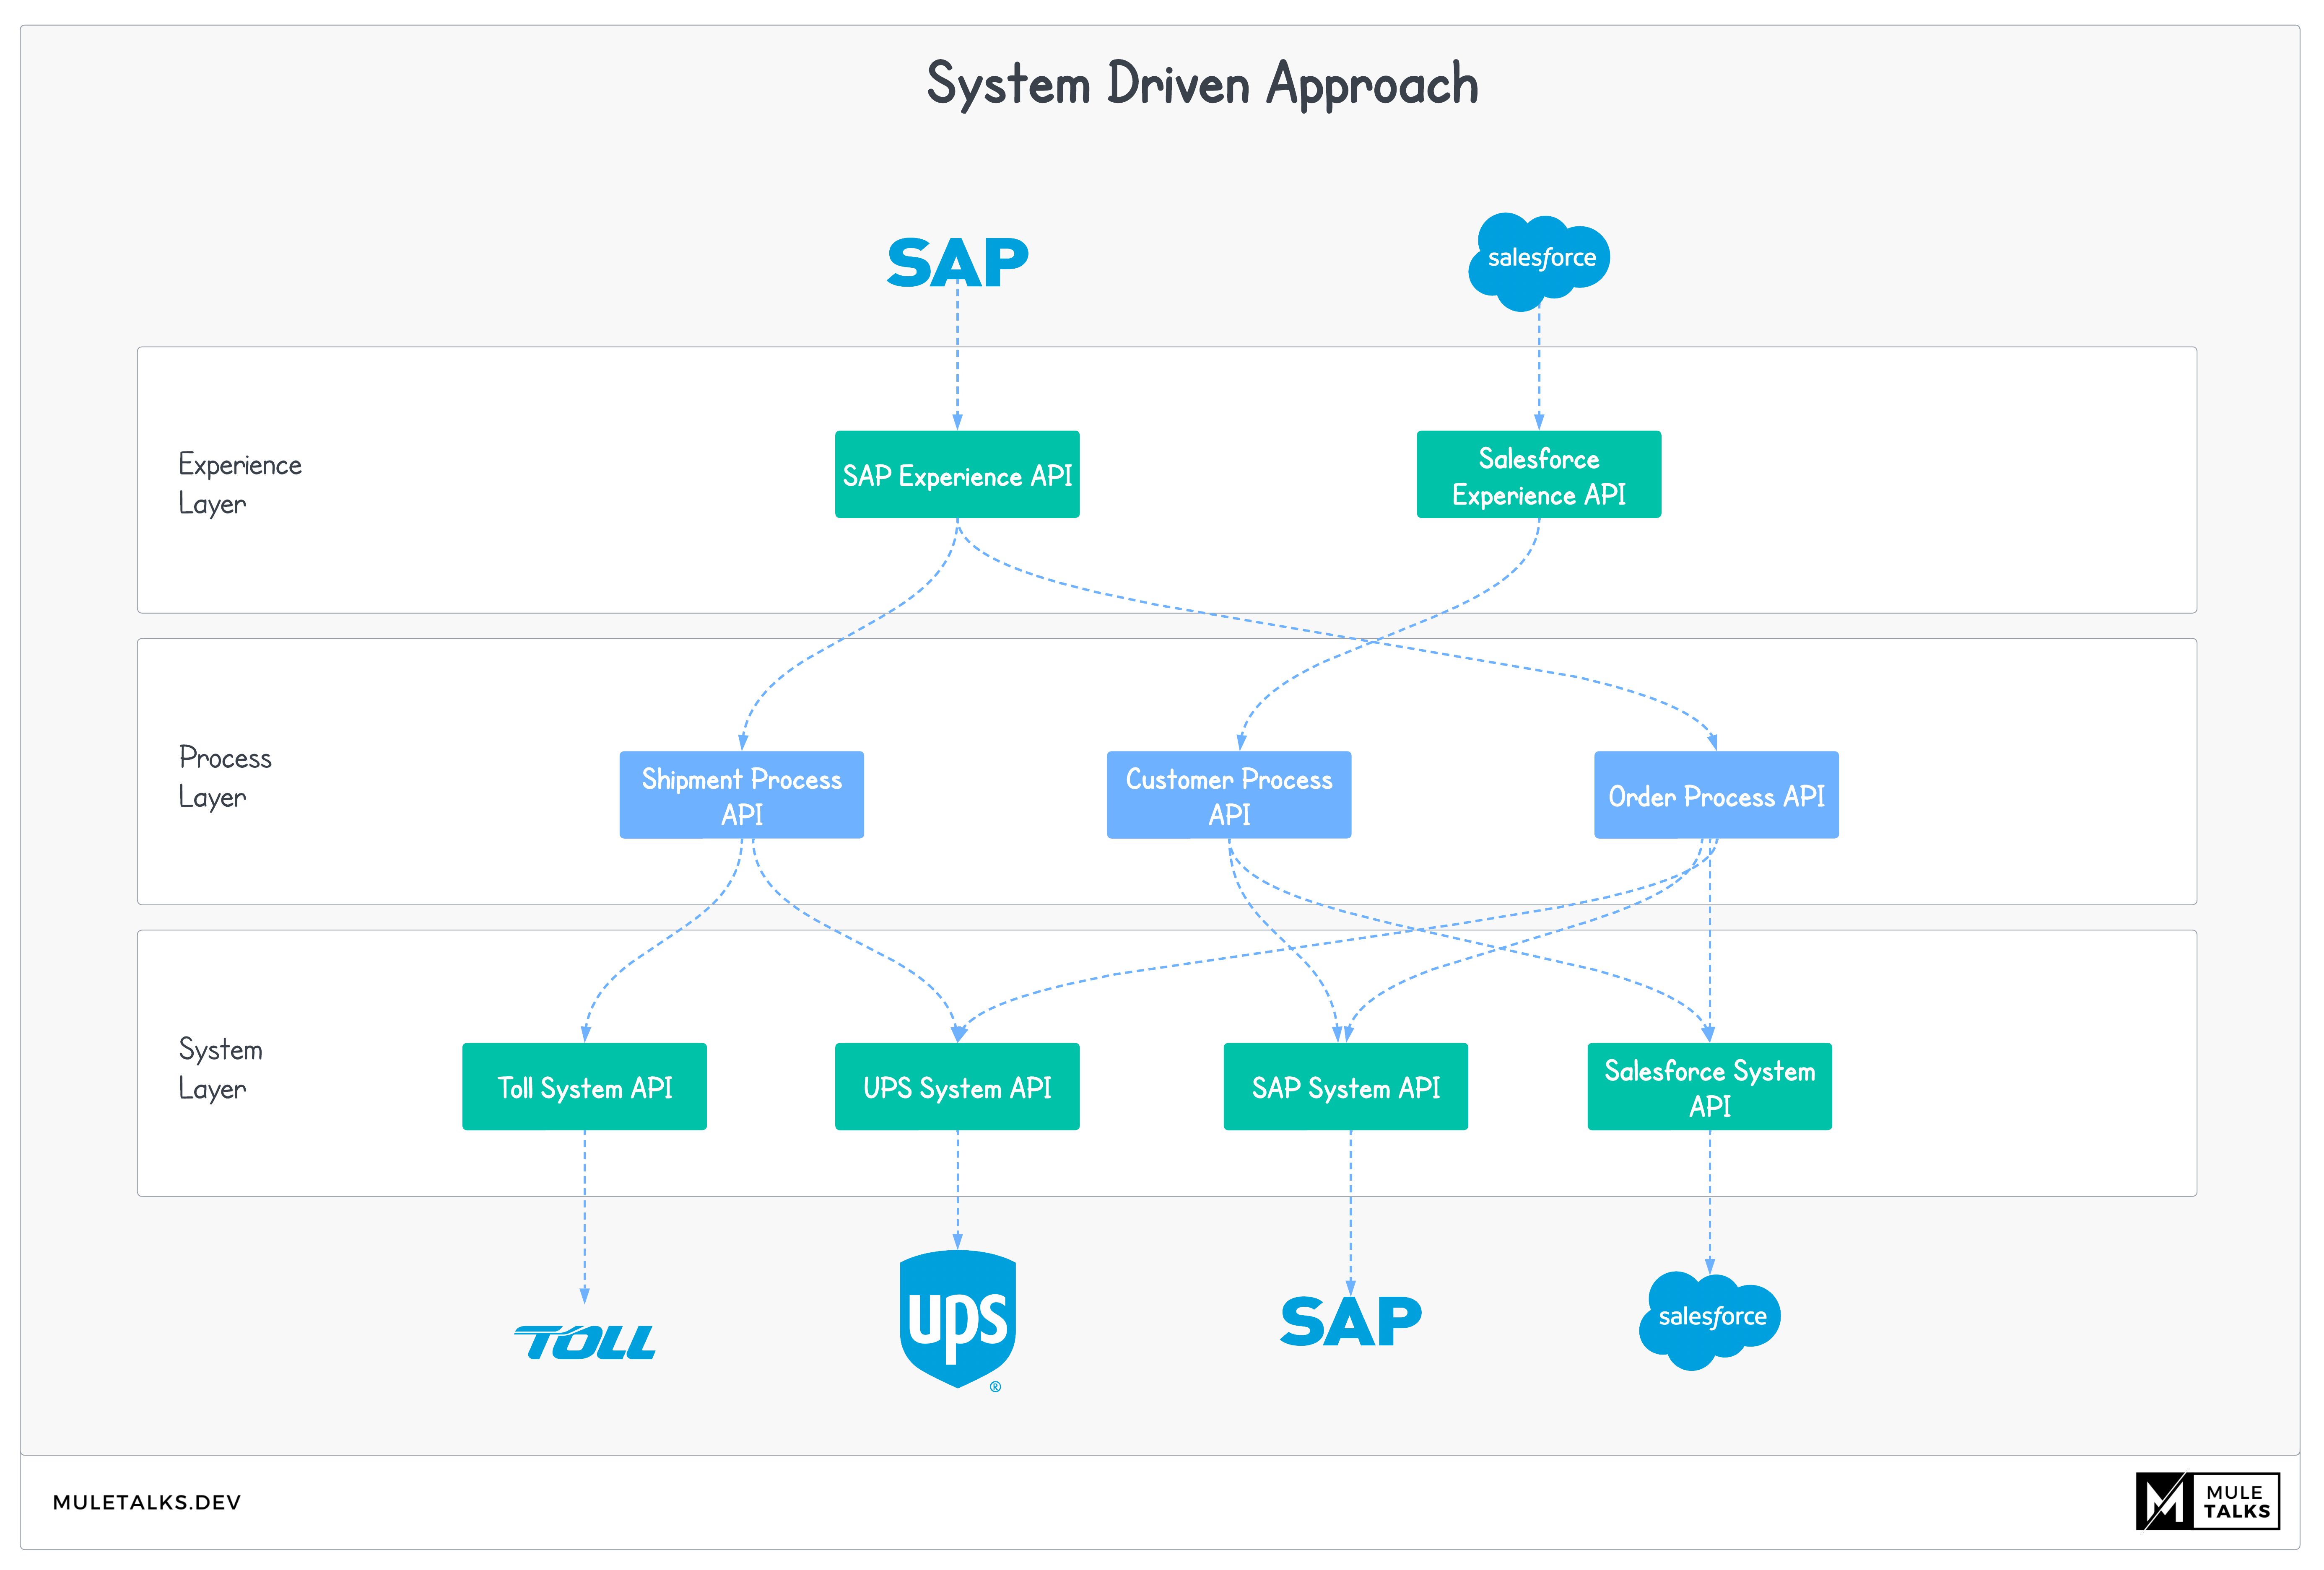Click the Toll logo at bottom
2324x1570 pixels.
585,1342
